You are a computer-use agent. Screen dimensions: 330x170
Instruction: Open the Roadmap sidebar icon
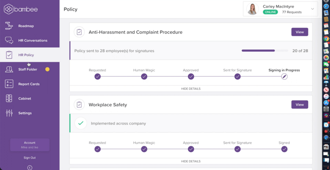click(9, 26)
